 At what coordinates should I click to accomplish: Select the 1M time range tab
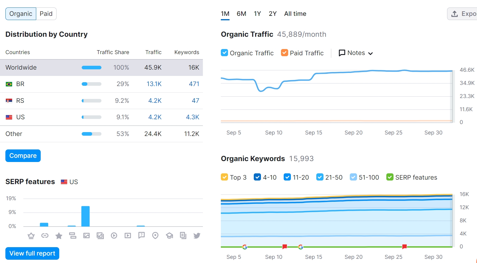click(x=225, y=14)
